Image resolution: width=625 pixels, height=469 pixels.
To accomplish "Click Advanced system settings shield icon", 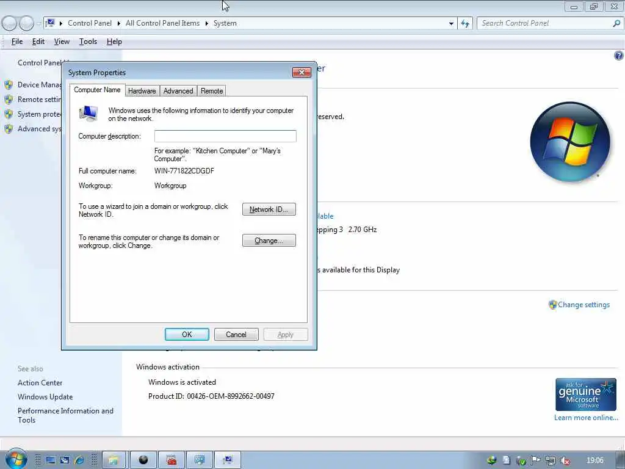I will [9, 129].
